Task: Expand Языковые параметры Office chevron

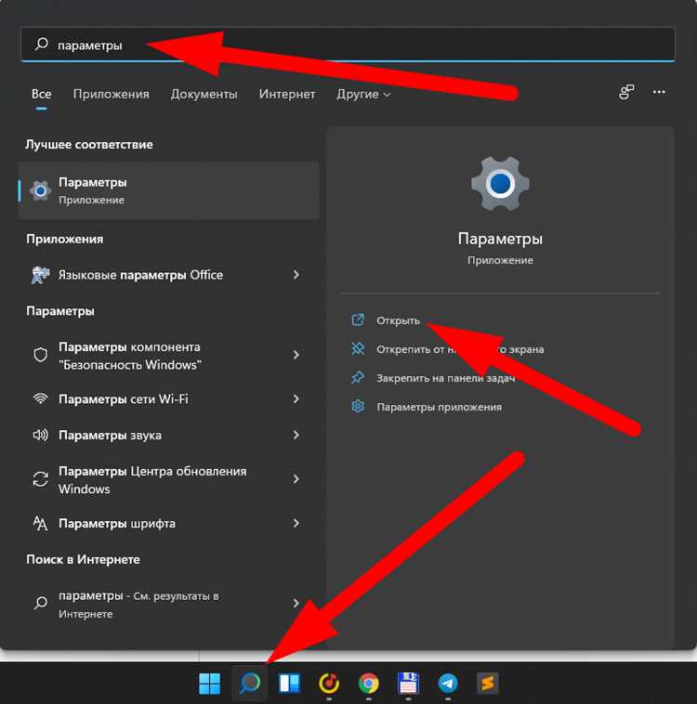Action: (296, 275)
